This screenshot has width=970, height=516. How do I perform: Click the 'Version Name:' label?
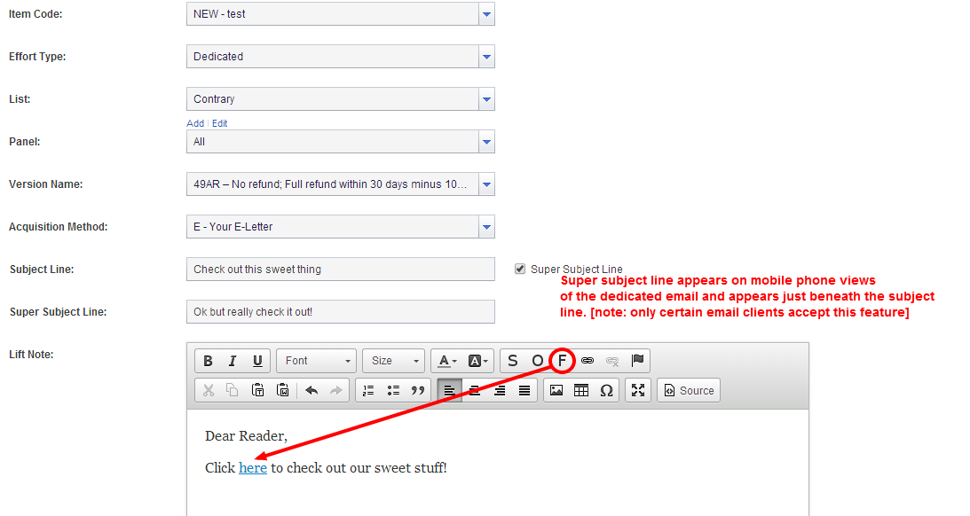46,184
